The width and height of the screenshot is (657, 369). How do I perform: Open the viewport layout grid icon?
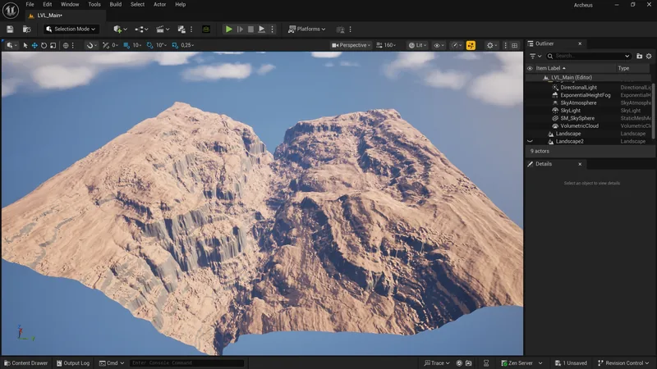coord(515,45)
